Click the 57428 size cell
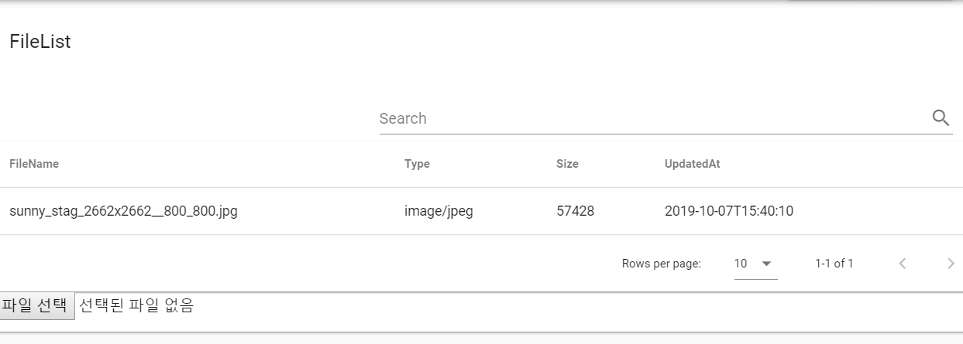The height and width of the screenshot is (344, 963). [575, 211]
